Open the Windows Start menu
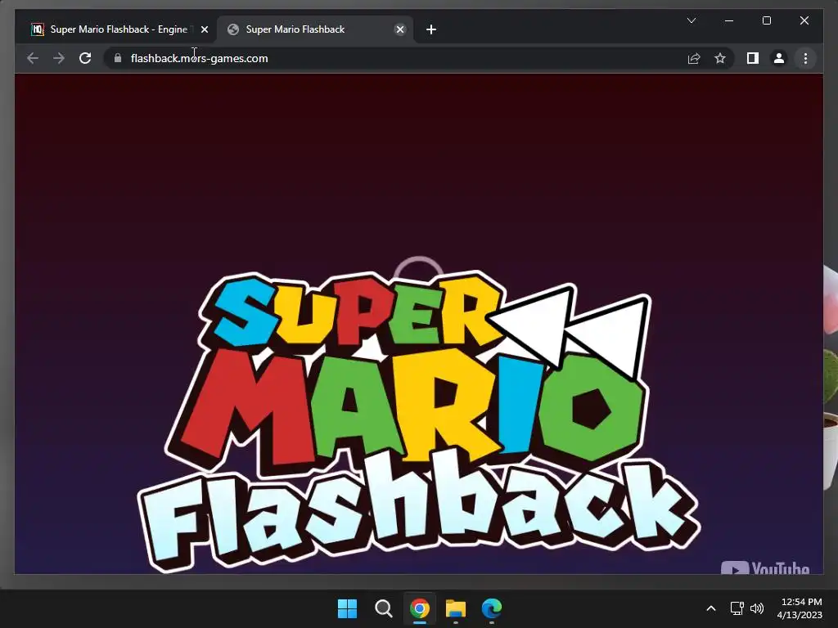838x628 pixels. [x=347, y=608]
